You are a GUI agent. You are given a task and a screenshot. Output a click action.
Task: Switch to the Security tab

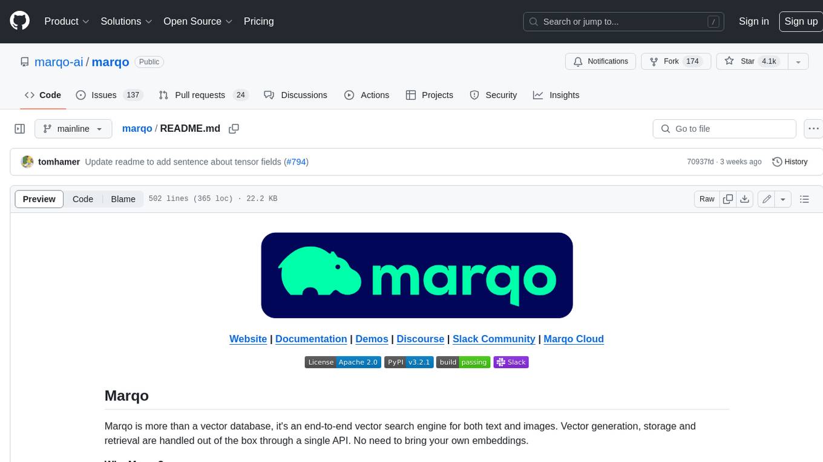[493, 95]
